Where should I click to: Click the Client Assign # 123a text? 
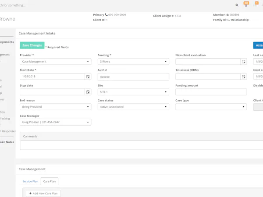tap(167, 16)
